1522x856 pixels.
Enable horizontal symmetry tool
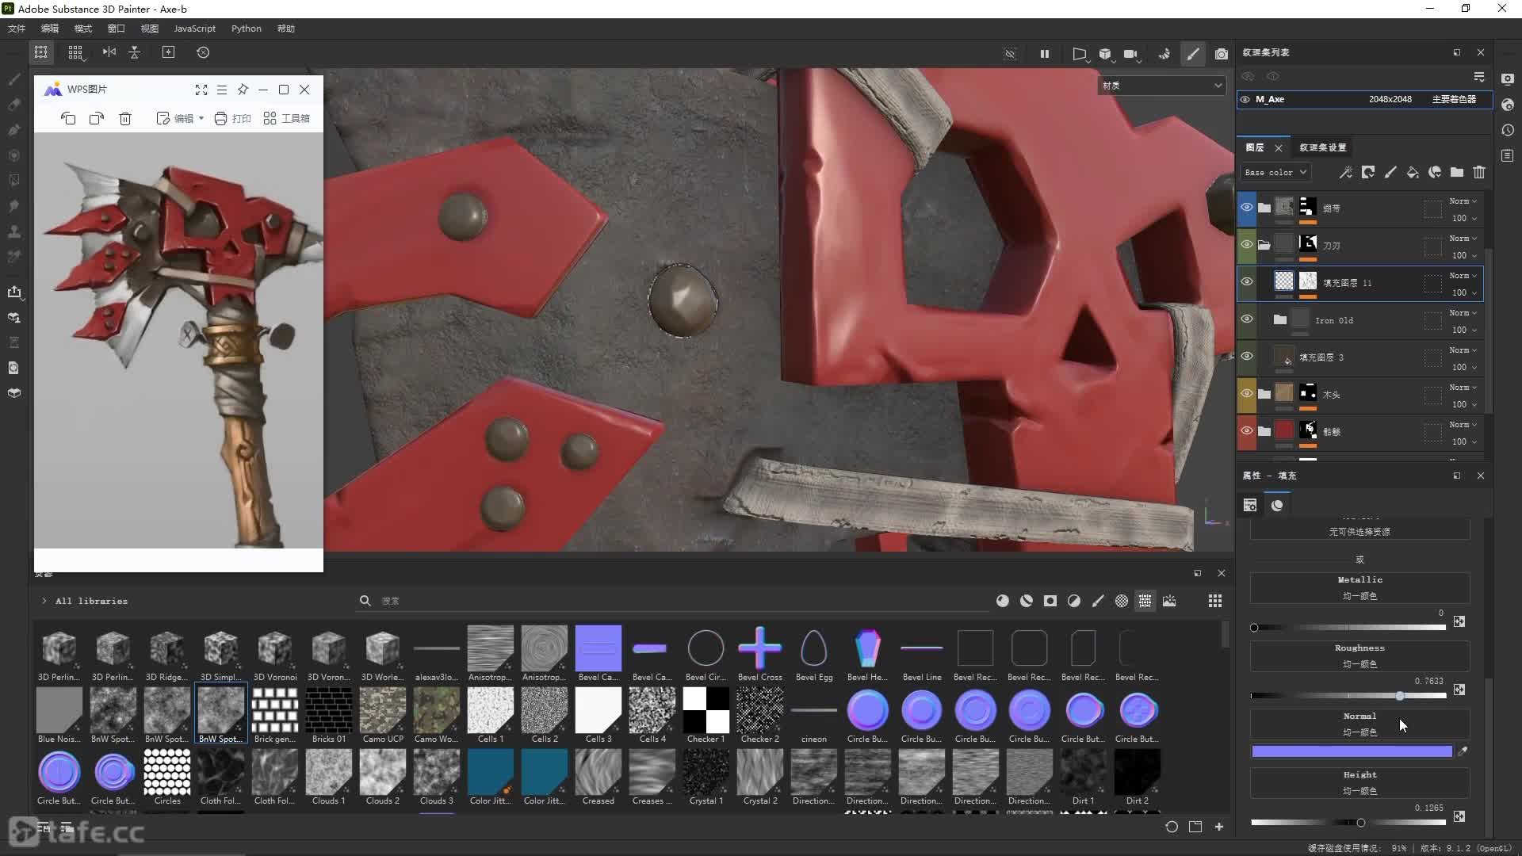pyautogui.click(x=109, y=52)
